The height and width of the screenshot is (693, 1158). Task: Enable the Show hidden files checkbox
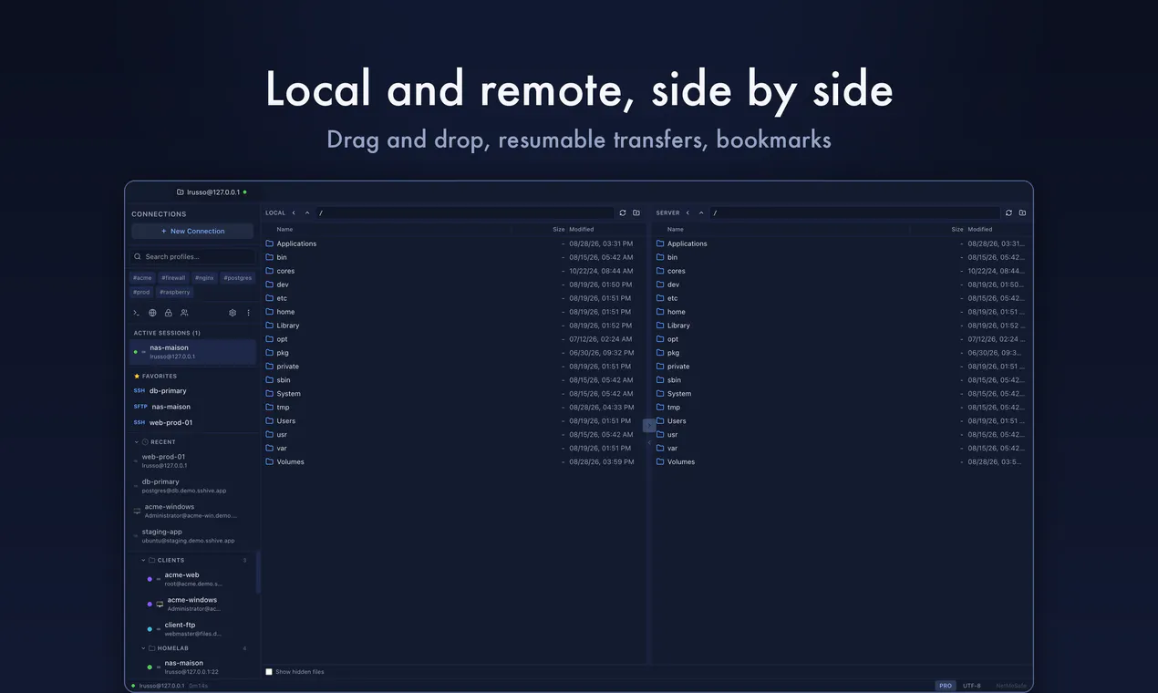(x=269, y=672)
